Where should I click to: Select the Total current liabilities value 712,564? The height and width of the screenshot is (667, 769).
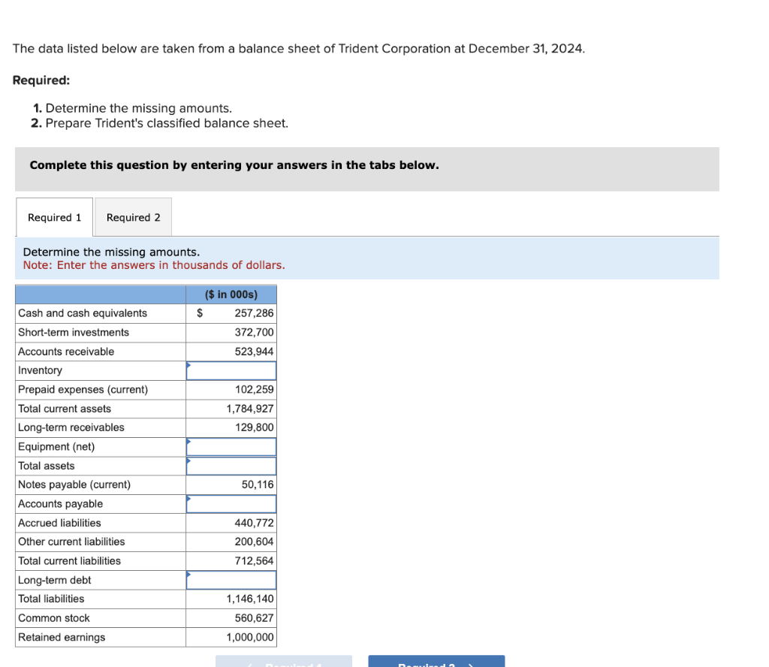[x=257, y=560]
